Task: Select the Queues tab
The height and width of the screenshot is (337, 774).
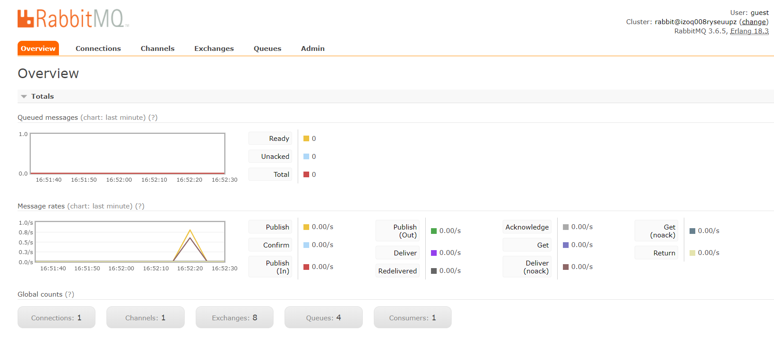Action: pyautogui.click(x=267, y=48)
